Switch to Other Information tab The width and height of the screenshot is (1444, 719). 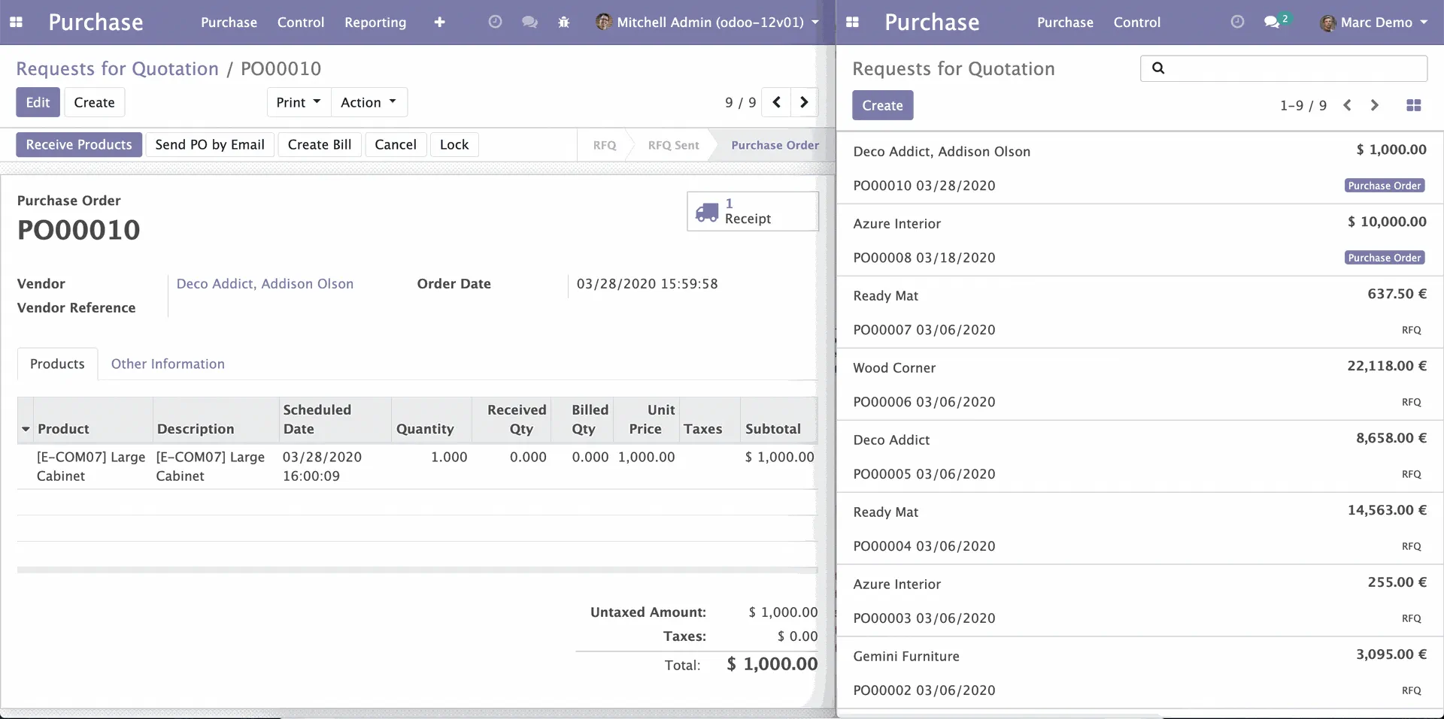pyautogui.click(x=168, y=364)
